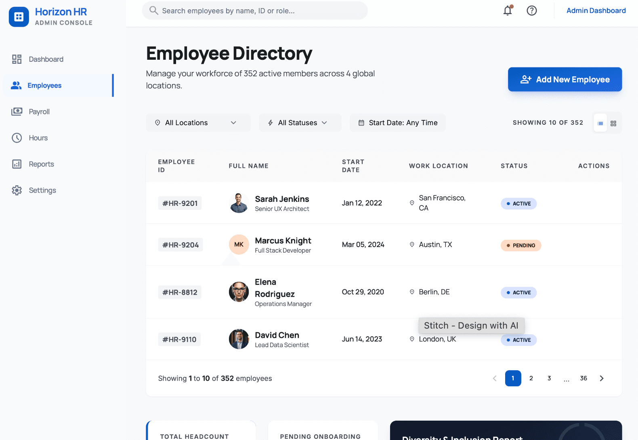Click the search magnifier icon

[x=153, y=10]
